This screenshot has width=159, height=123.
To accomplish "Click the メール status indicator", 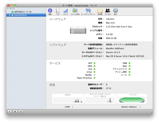I will point(130,75).
